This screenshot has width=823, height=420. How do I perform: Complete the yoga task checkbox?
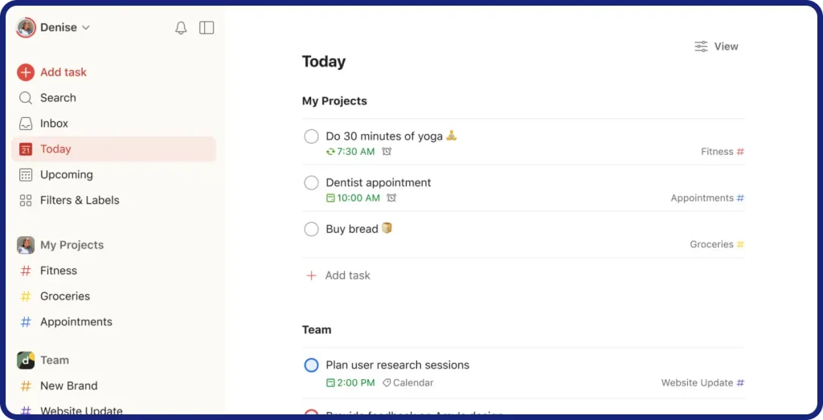click(311, 137)
